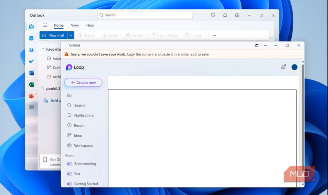Open the Calendar icon in Outlook sidebar

pos(31,38)
